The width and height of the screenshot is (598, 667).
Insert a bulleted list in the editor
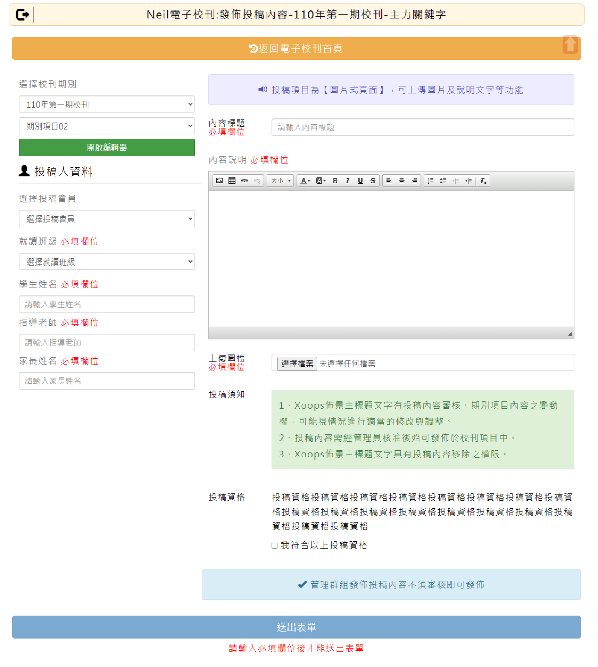443,180
